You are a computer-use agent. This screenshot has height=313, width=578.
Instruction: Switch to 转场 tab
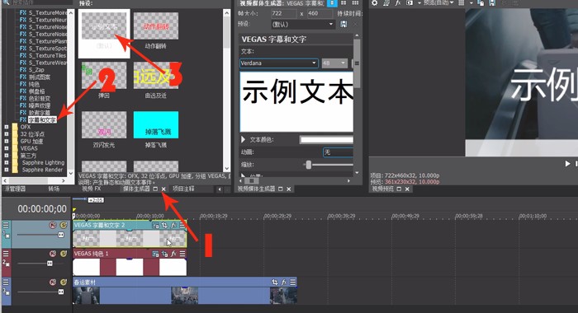[54, 189]
